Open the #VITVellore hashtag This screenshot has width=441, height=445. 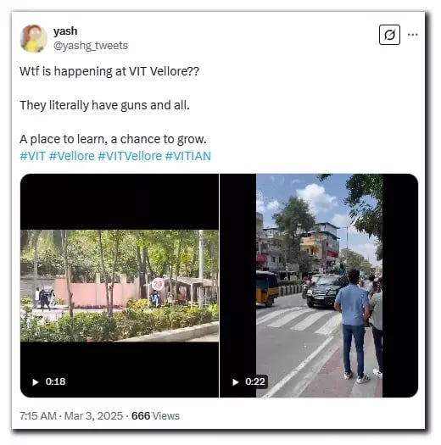tap(130, 156)
